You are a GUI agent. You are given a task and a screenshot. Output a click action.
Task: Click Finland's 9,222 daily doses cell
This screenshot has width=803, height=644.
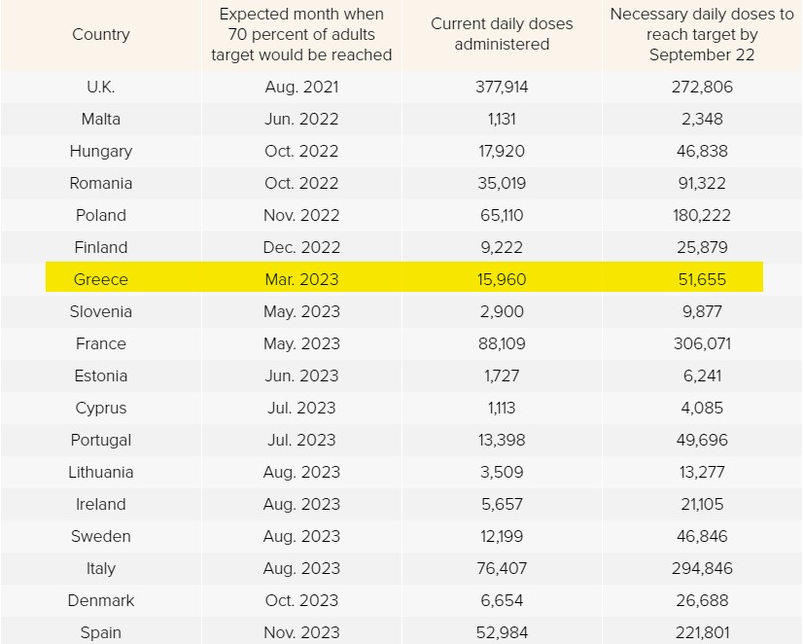(x=502, y=247)
